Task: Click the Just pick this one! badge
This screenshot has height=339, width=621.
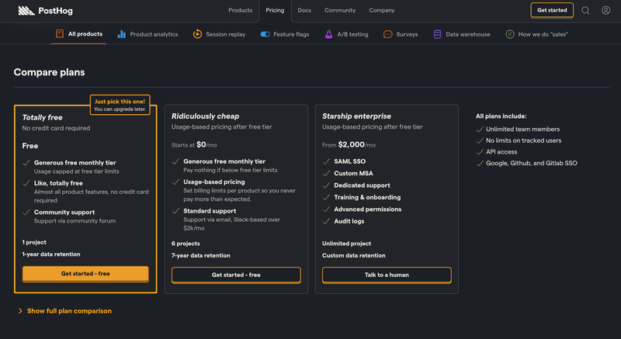Action: [120, 105]
